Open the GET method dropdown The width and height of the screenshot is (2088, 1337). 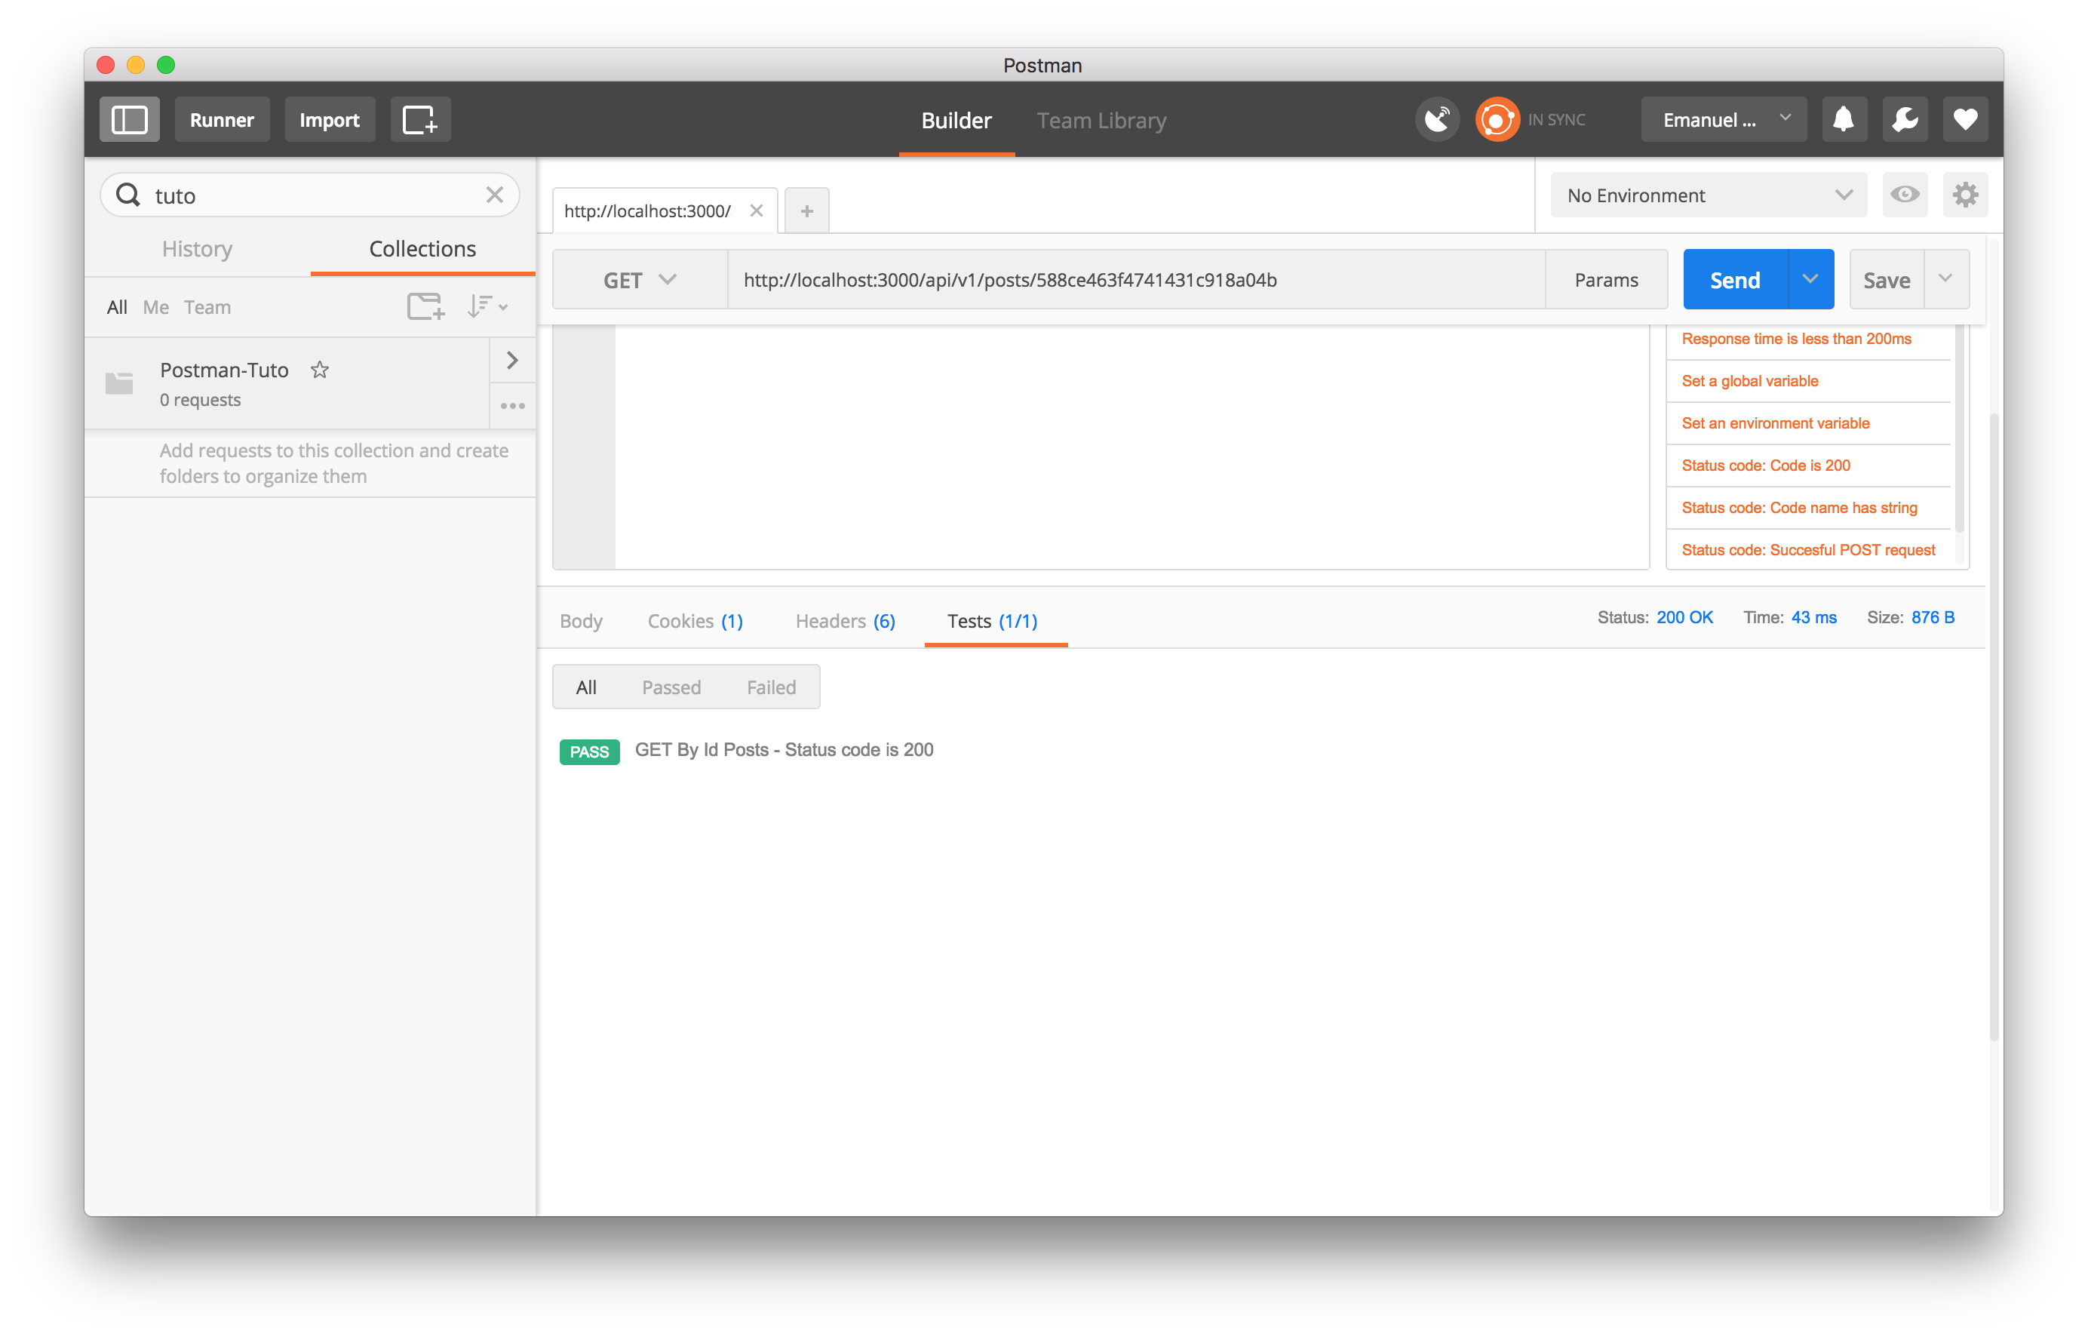[640, 280]
